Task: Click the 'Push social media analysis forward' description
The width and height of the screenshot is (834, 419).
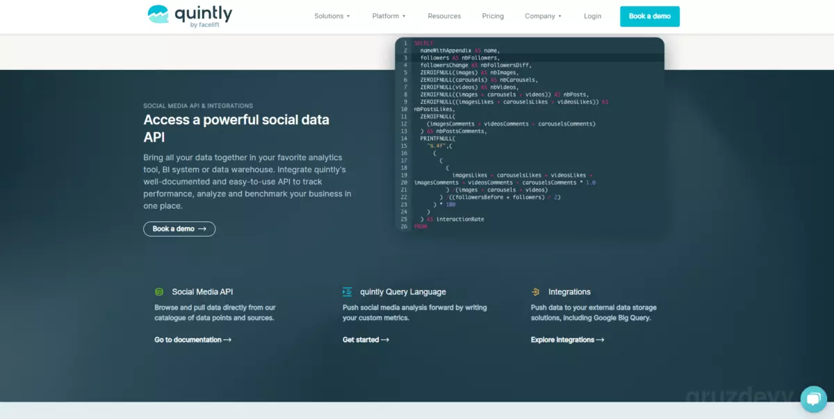Action: (x=414, y=313)
